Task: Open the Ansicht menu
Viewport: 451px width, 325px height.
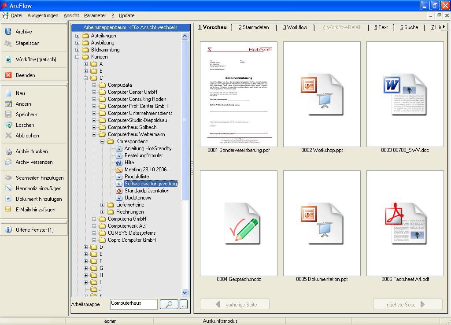Action: click(x=71, y=15)
